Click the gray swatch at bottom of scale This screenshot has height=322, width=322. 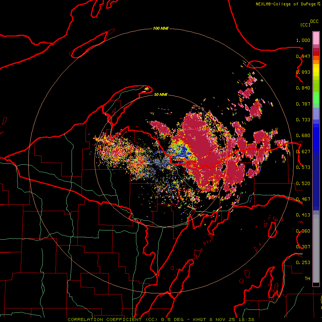click(x=316, y=249)
